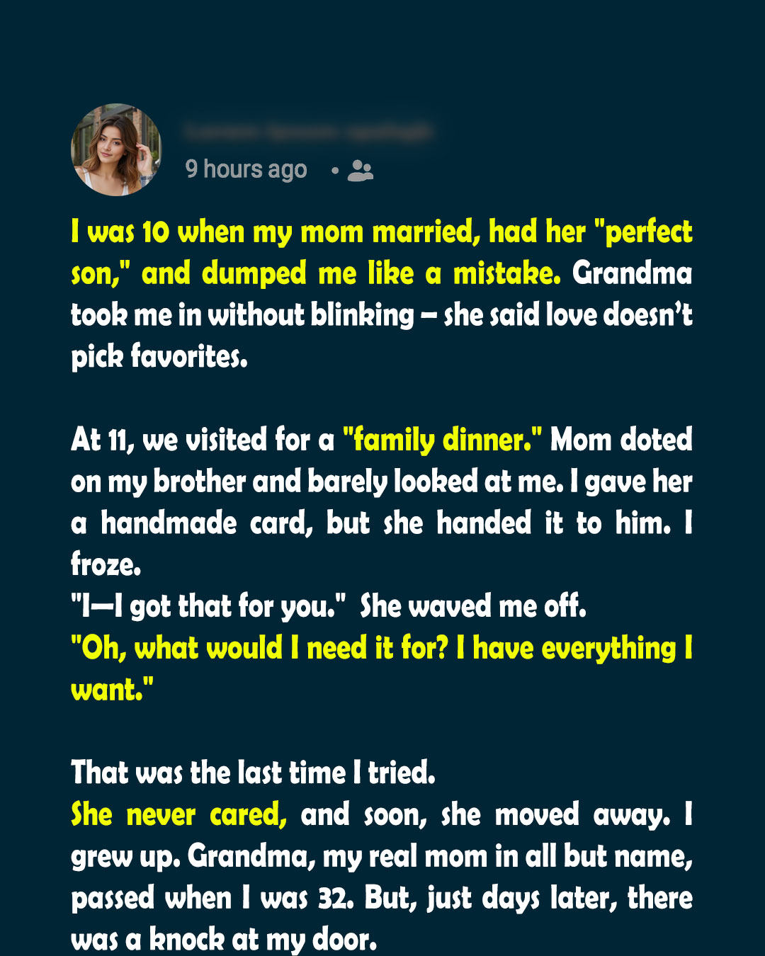Select the quote "I—I got that for you."
The image size is (765, 956).
208,607
